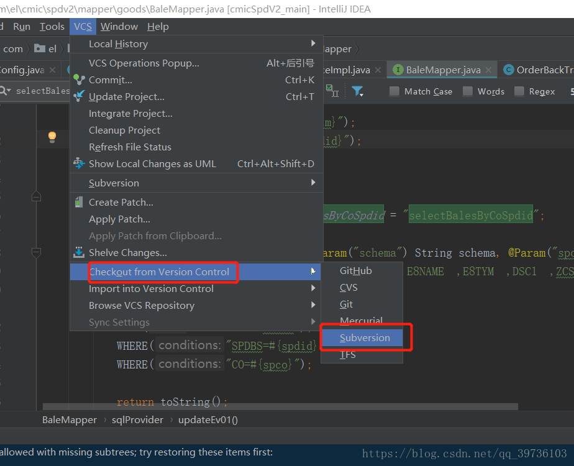Close the Config.java tab
The height and width of the screenshot is (466, 574).
coord(53,70)
